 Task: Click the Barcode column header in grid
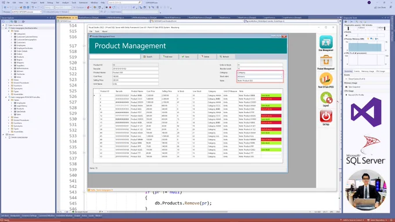(x=119, y=91)
